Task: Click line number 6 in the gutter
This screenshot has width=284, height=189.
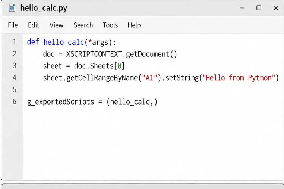Action: [15, 102]
